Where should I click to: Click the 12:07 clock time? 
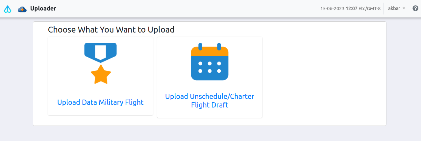pos(352,9)
